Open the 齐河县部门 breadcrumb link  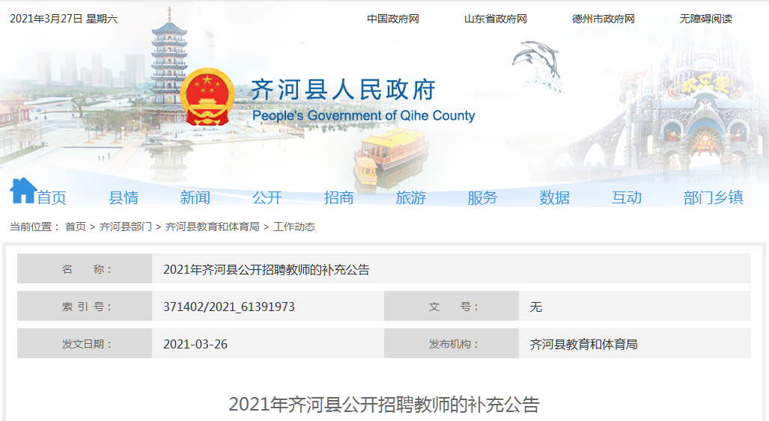pos(126,227)
